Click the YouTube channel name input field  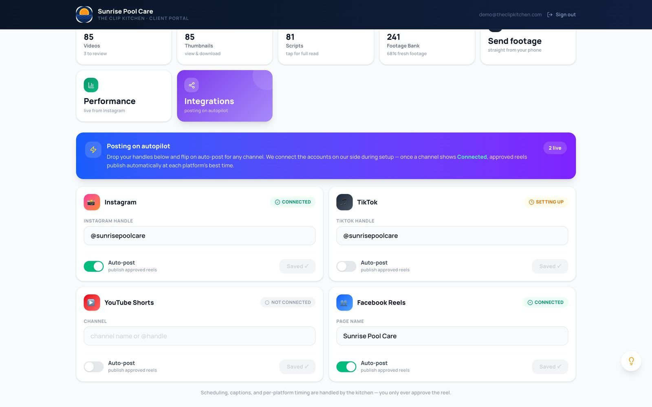coord(200,336)
